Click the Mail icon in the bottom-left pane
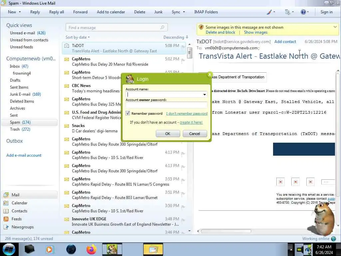This screenshot has height=256, width=341. pos(6,195)
